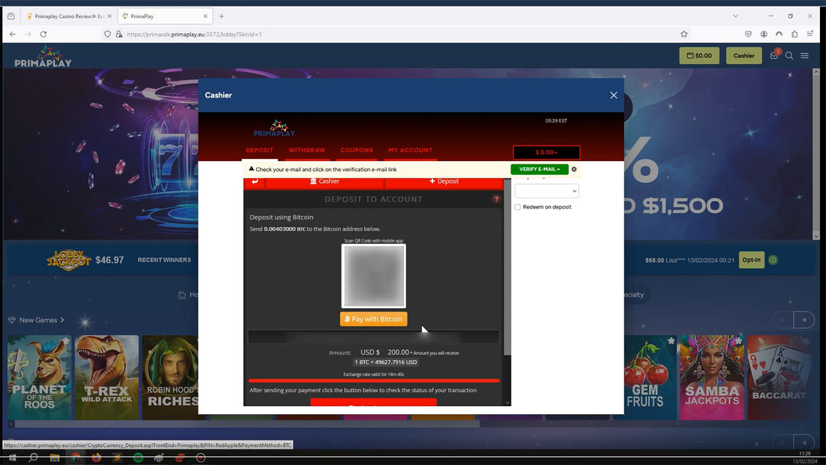The height and width of the screenshot is (465, 826).
Task: Click the blurred Bitcoin address field
Action: point(374,337)
